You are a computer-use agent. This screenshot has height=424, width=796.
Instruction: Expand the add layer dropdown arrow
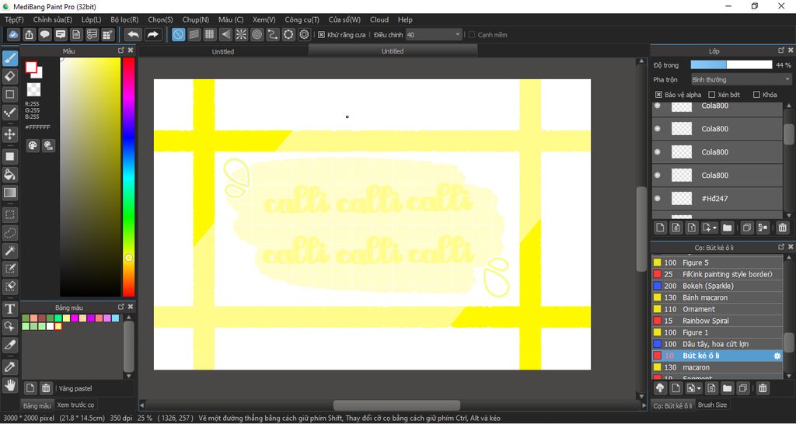[715, 228]
